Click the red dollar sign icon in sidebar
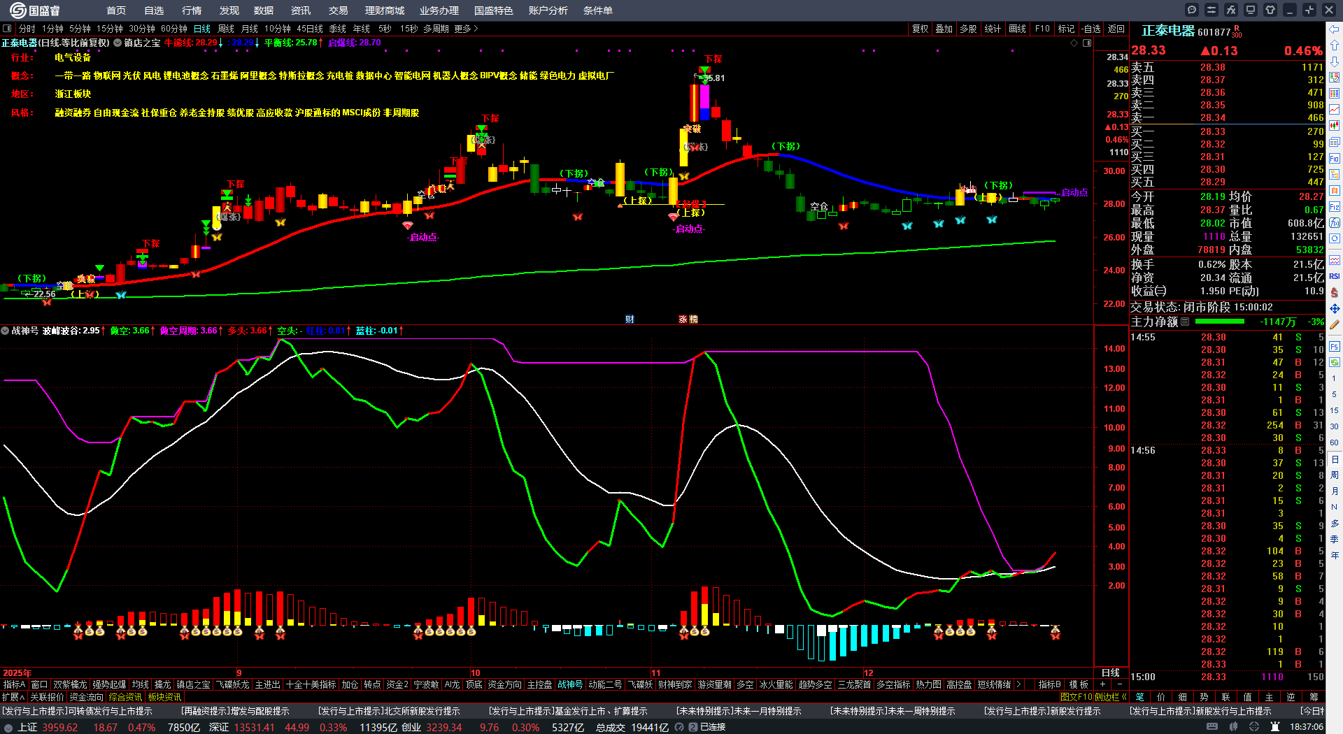The height and width of the screenshot is (734, 1343). (x=1335, y=292)
